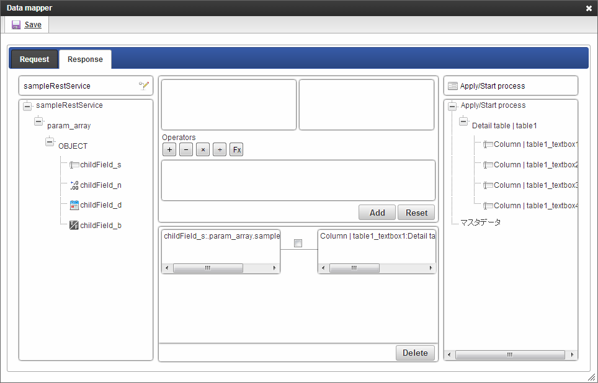Select childField_s tree item

pyautogui.click(x=100, y=165)
